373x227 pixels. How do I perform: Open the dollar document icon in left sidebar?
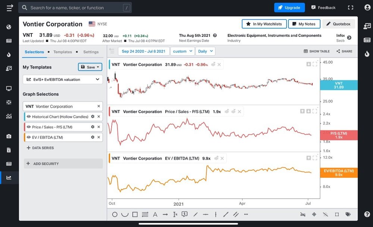[9, 150]
